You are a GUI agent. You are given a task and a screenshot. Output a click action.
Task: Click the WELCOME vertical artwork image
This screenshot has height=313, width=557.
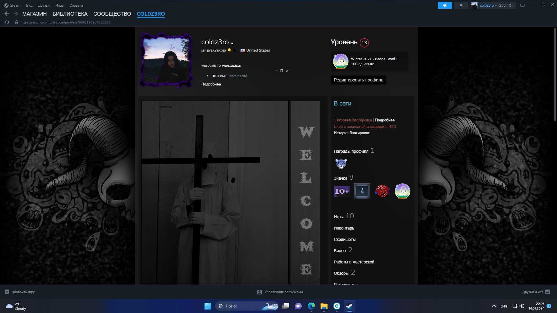(x=305, y=193)
